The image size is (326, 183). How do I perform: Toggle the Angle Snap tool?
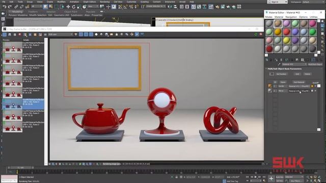click(126, 7)
